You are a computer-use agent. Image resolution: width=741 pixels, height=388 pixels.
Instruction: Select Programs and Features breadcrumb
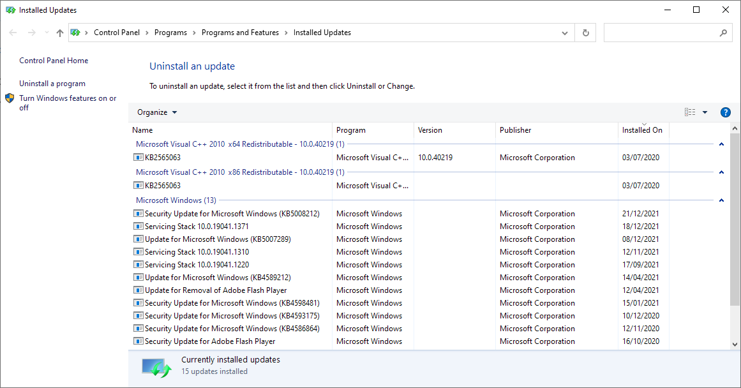(240, 33)
